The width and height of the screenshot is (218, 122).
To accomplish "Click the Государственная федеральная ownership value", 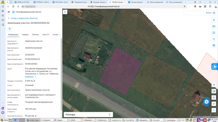I will (x=39, y=102).
